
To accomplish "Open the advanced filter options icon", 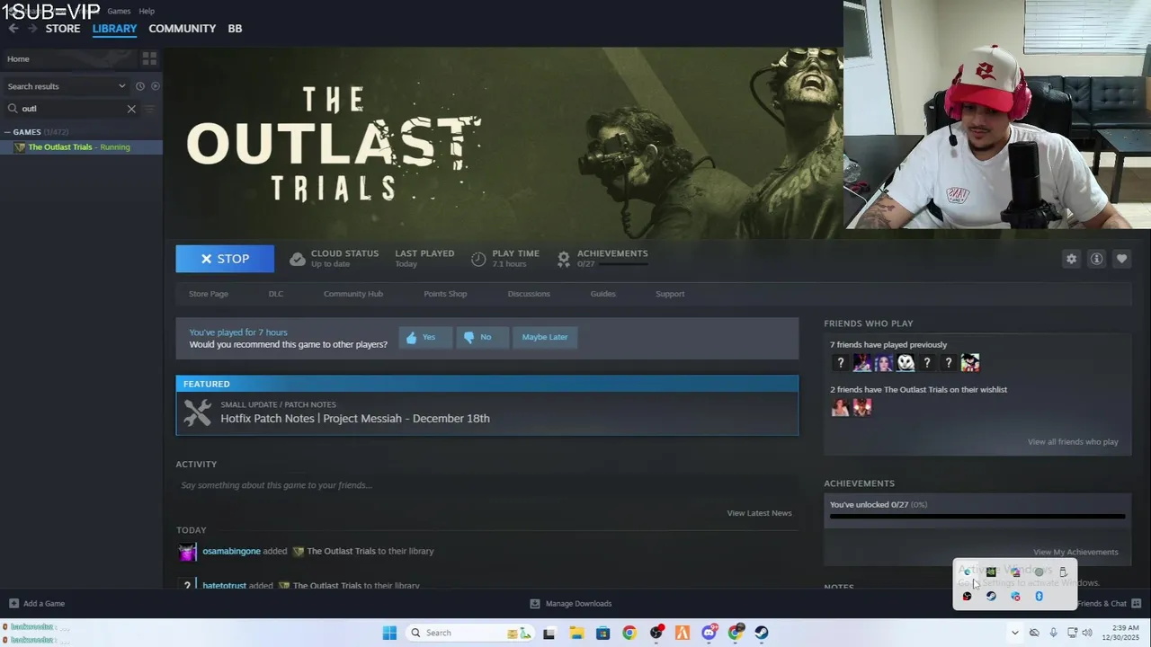I will click(x=150, y=109).
